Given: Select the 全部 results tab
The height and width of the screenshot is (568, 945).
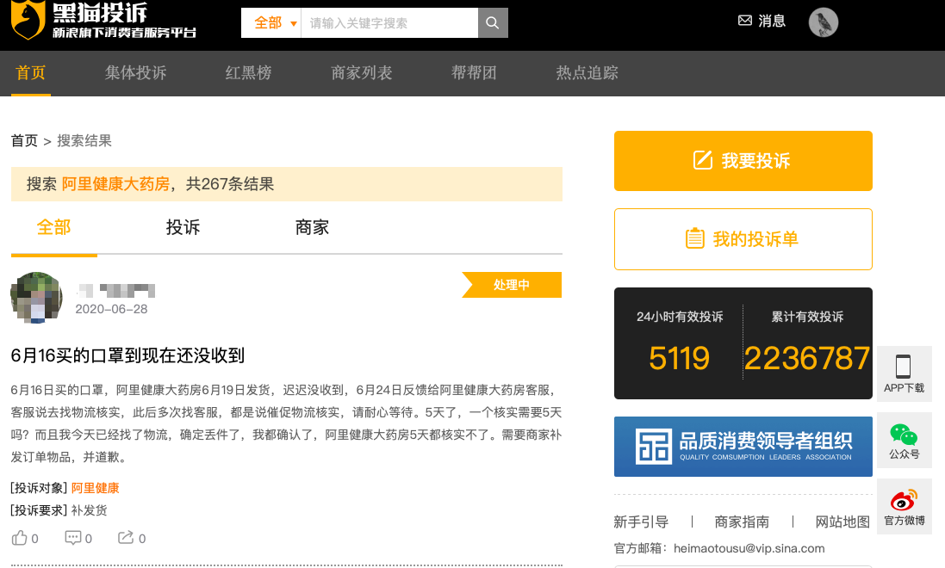Looking at the screenshot, I should (x=53, y=228).
